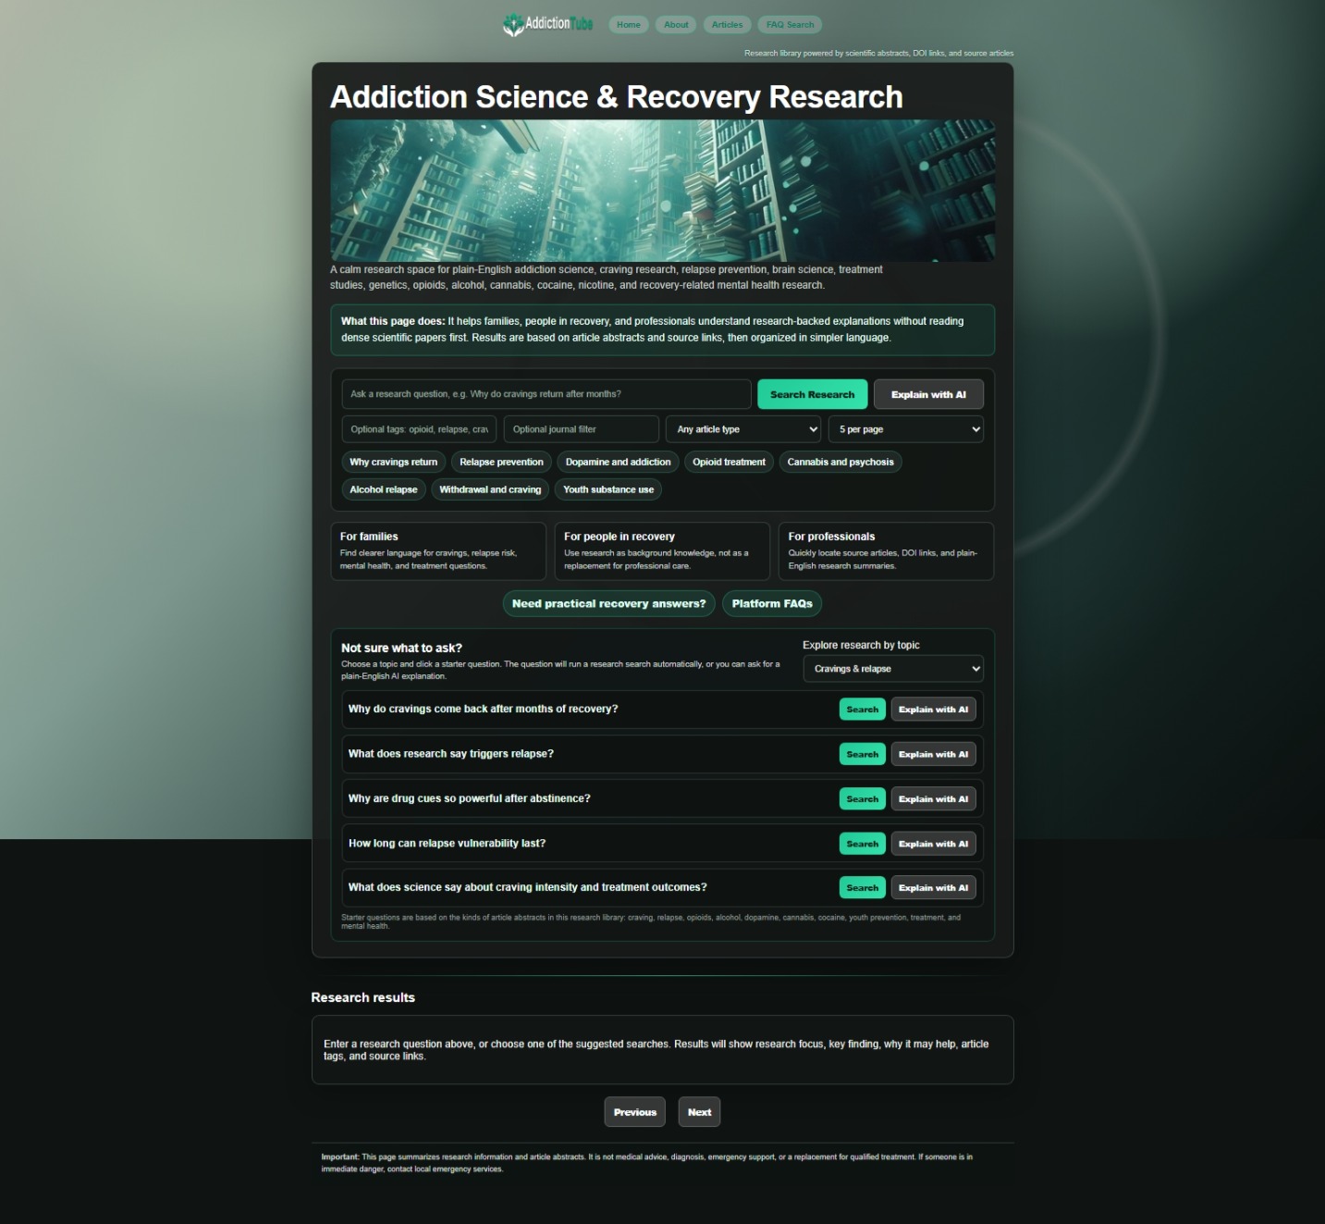The image size is (1325, 1224).
Task: Focus the Optional journal filter field
Action: point(581,429)
